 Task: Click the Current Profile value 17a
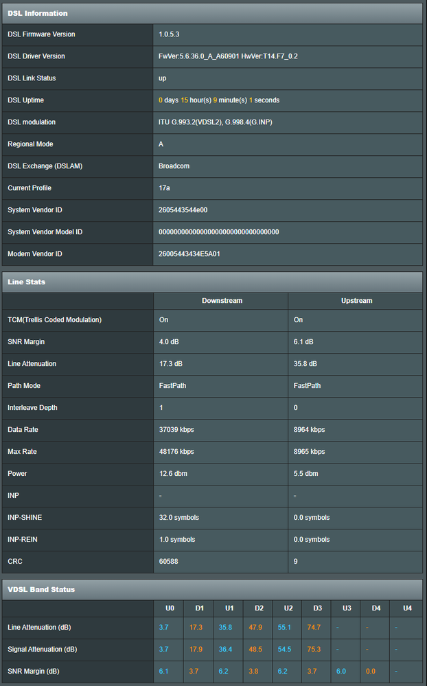point(165,188)
